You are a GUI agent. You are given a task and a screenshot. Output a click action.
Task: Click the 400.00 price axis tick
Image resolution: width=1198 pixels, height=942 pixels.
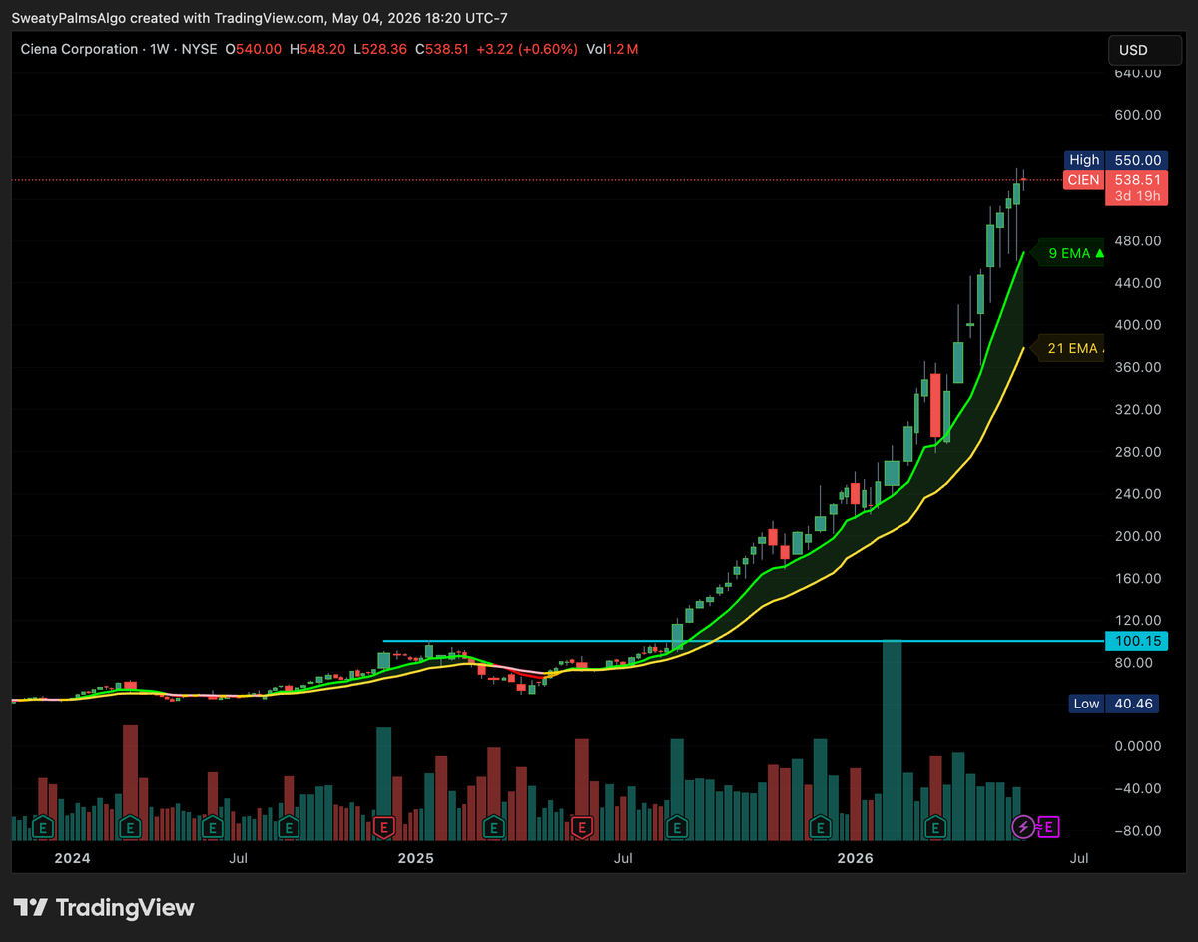pos(1137,325)
